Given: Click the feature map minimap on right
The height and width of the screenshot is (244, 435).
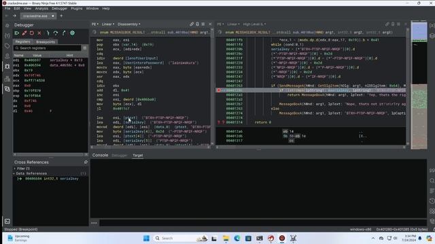Looking at the screenshot, I should click(419, 85).
